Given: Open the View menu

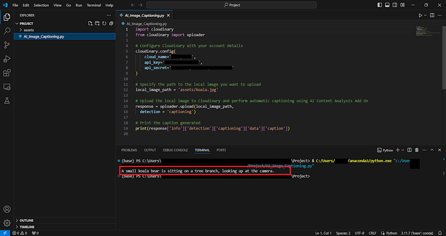Looking at the screenshot, I should tap(58, 5).
